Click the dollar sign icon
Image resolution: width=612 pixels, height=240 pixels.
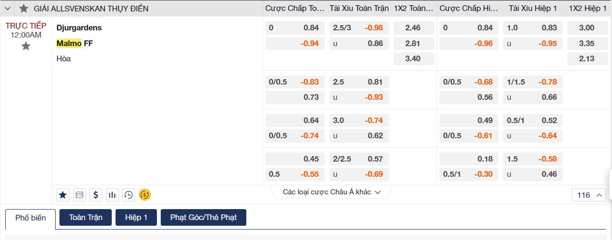96,194
